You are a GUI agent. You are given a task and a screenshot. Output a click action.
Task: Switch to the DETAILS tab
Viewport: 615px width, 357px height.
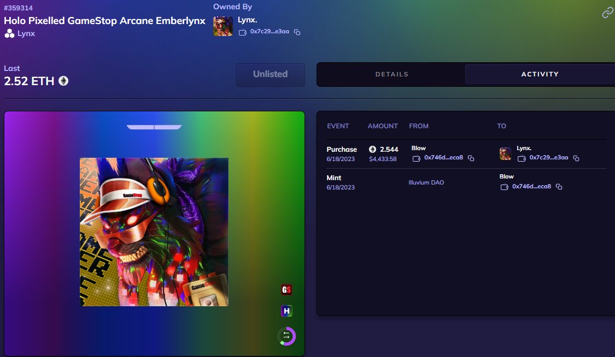(391, 74)
